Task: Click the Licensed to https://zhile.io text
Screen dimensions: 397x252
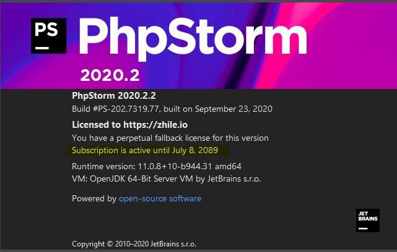Action: tap(130, 125)
